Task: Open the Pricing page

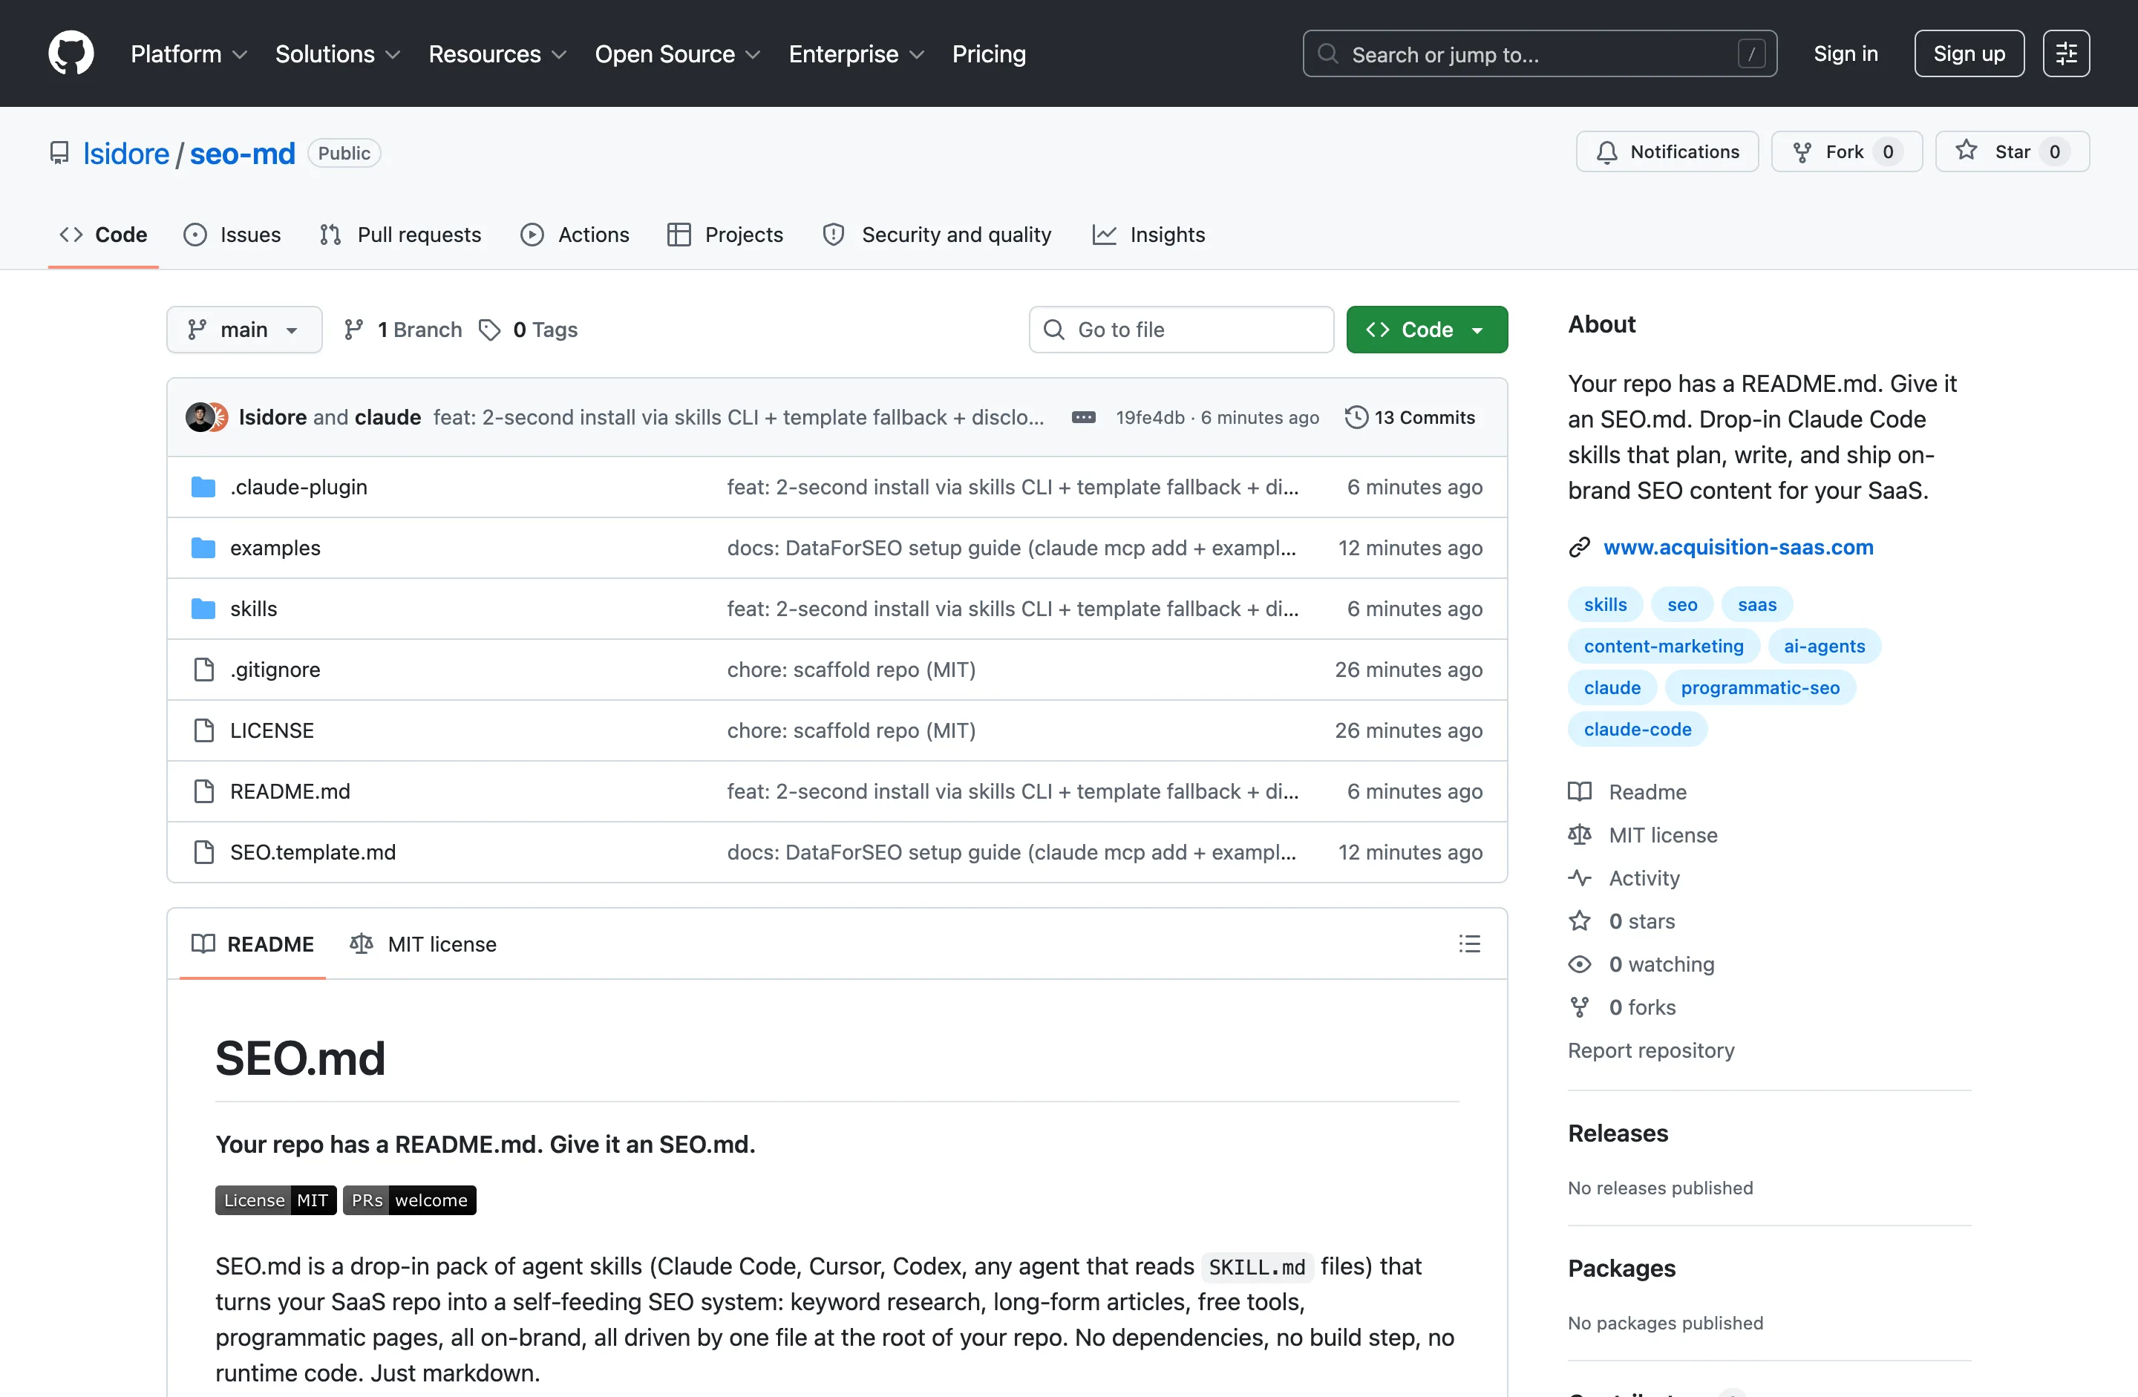Action: pyautogui.click(x=988, y=54)
